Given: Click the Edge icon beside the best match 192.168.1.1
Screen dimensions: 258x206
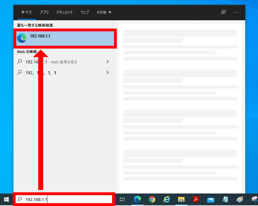Looking at the screenshot, I should 22,38.
